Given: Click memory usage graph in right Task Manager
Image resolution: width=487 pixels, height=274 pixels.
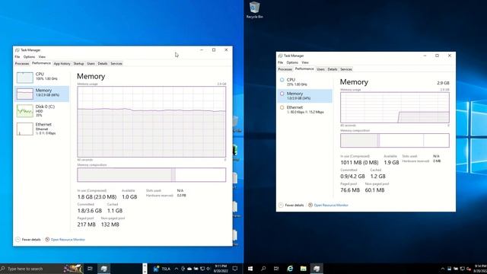Looking at the screenshot, I should tap(395, 107).
